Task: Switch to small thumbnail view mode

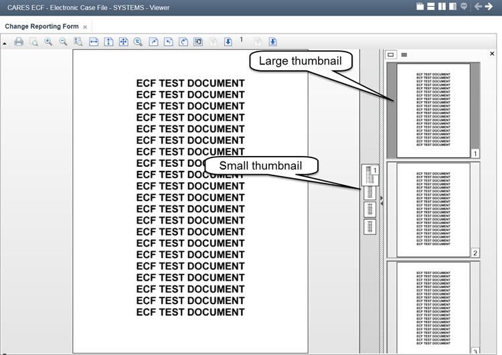Action: coord(404,54)
